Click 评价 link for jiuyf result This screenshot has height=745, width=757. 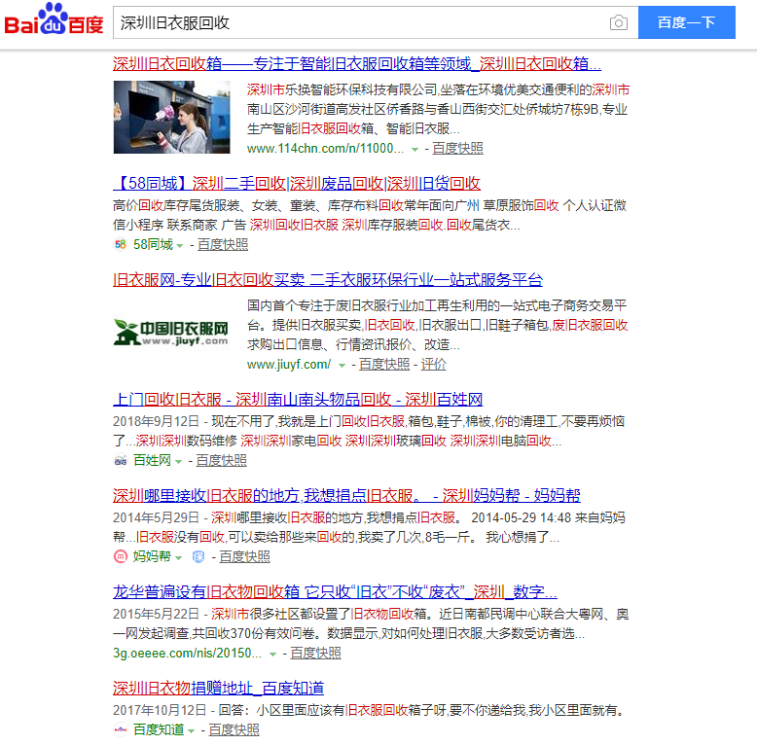click(434, 365)
